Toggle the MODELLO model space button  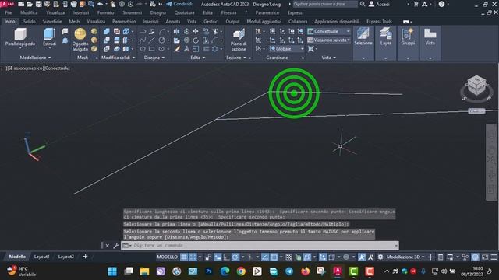point(168,257)
